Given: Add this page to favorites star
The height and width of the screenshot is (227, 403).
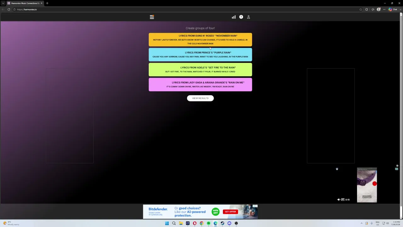Looking at the screenshot, I should [x=361, y=9].
